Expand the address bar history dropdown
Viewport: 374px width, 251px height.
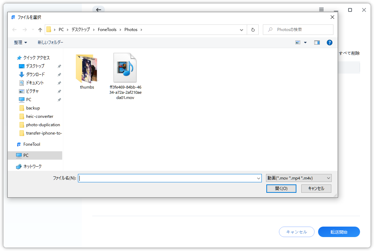(x=242, y=30)
